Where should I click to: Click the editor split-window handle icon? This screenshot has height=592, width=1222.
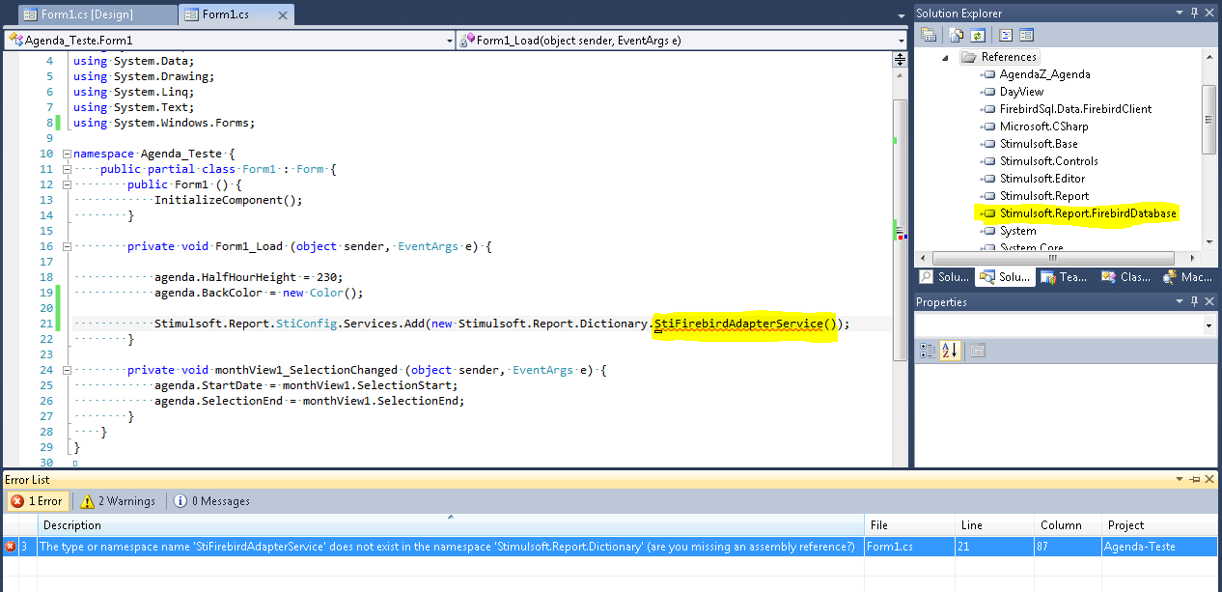coord(900,59)
